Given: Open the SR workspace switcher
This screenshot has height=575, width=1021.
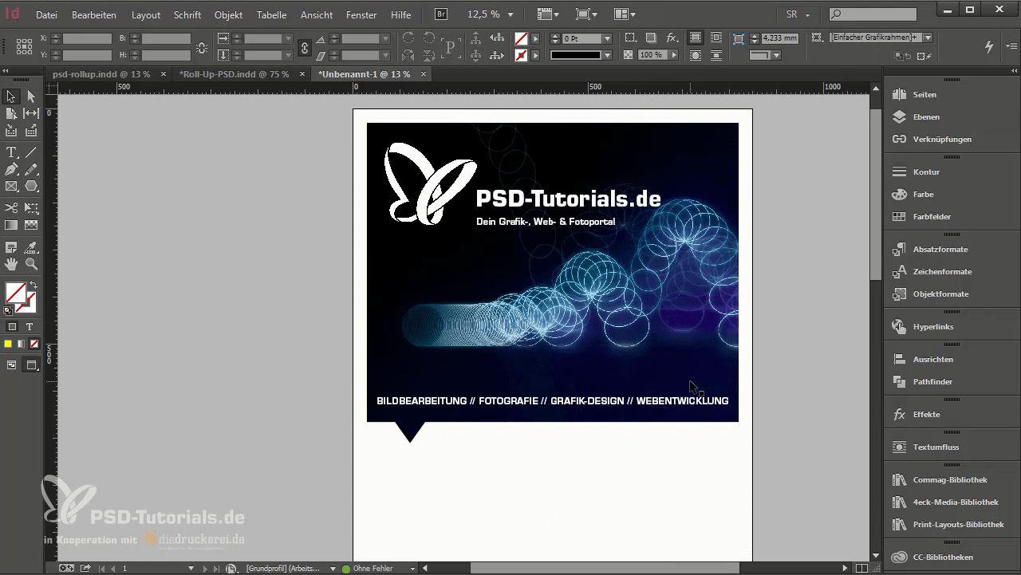Looking at the screenshot, I should 798,15.
